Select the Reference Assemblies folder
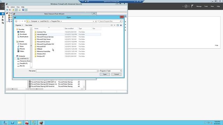The height and width of the screenshot is (125, 223). pos(43,51)
